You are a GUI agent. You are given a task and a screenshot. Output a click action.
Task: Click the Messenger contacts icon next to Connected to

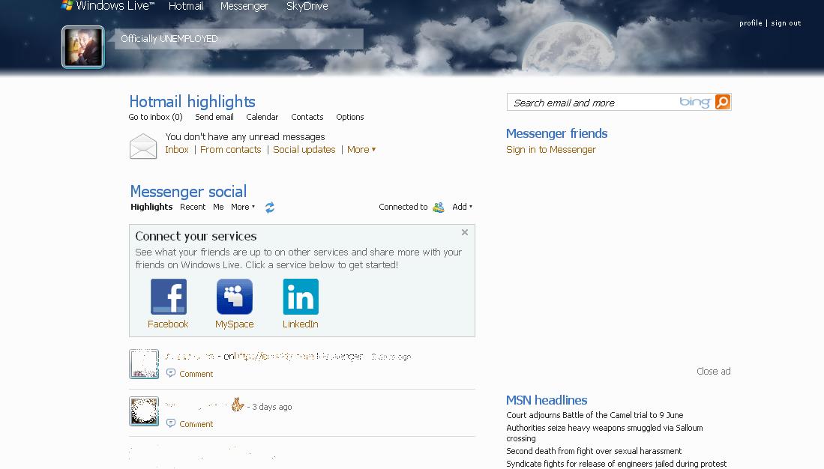tap(437, 206)
